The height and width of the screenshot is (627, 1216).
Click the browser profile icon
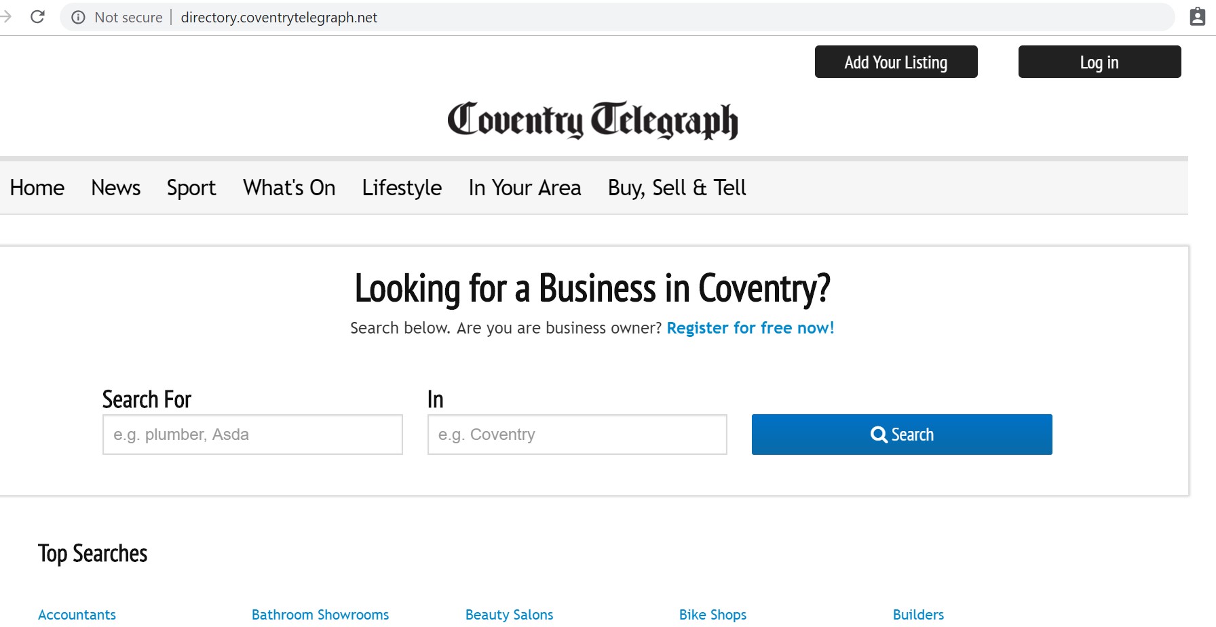tap(1198, 17)
